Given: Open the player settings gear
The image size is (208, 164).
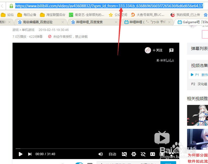Looking at the screenshot, I should click(134, 154).
